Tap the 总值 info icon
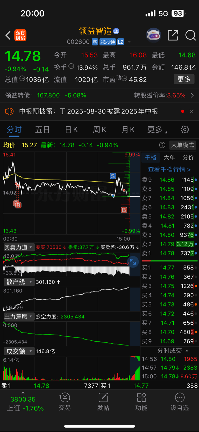Image resolution: width=199 pixels, height=432 pixels. (x=22, y=78)
